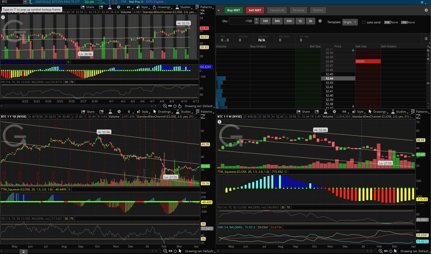Open Patterns menu on the weekly chart
The width and height of the screenshot is (431, 254).
421,112
